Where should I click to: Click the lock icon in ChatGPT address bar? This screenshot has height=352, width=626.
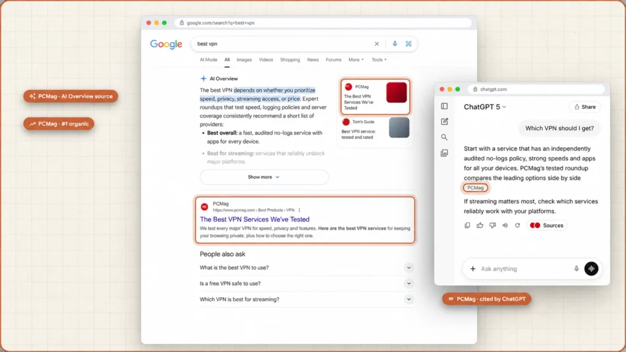click(x=475, y=89)
